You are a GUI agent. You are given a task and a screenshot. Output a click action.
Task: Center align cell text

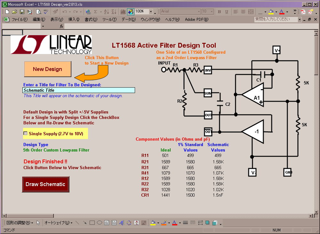(x=243, y=12)
